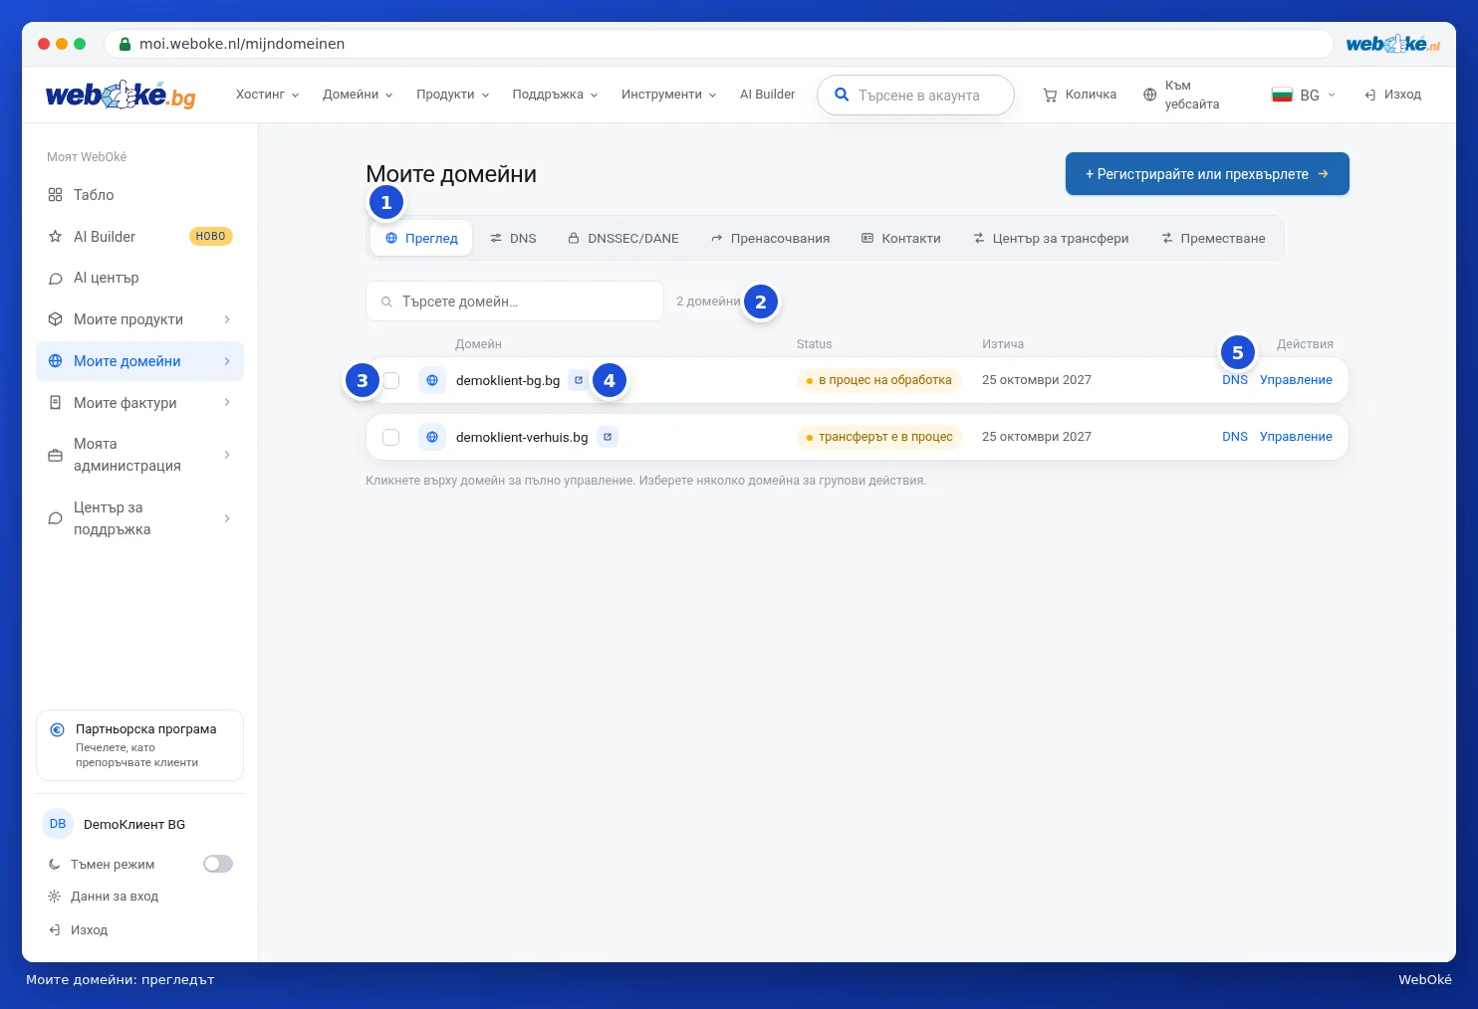Open external link icon next to demoklient-bg.bg
This screenshot has height=1009, width=1478.
coord(579,380)
